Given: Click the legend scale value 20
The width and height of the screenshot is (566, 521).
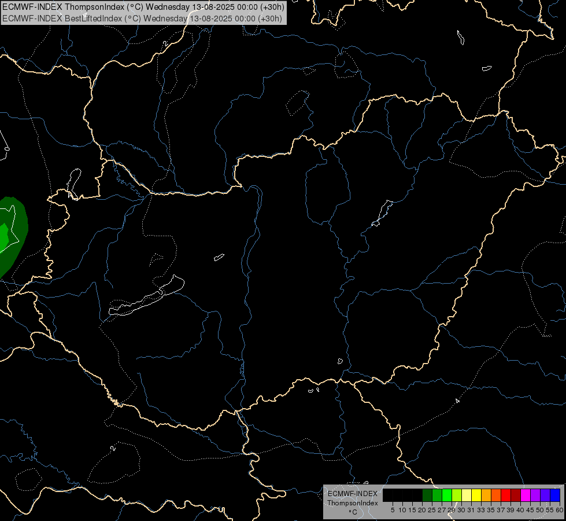Looking at the screenshot, I should click(x=422, y=510).
